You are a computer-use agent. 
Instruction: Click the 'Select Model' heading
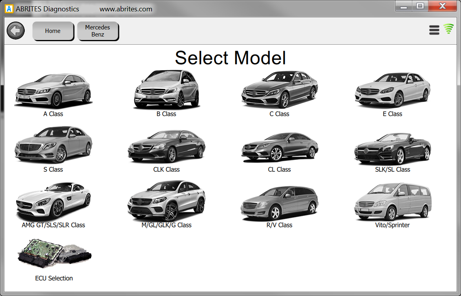tap(230, 58)
